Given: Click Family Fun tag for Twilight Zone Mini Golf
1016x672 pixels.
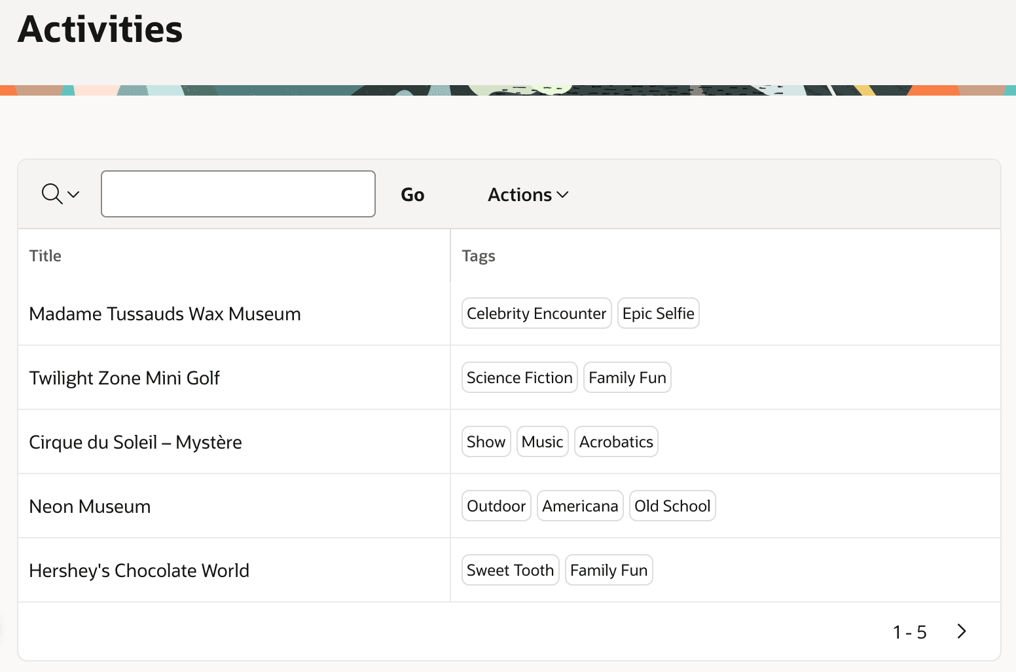Looking at the screenshot, I should pos(627,377).
